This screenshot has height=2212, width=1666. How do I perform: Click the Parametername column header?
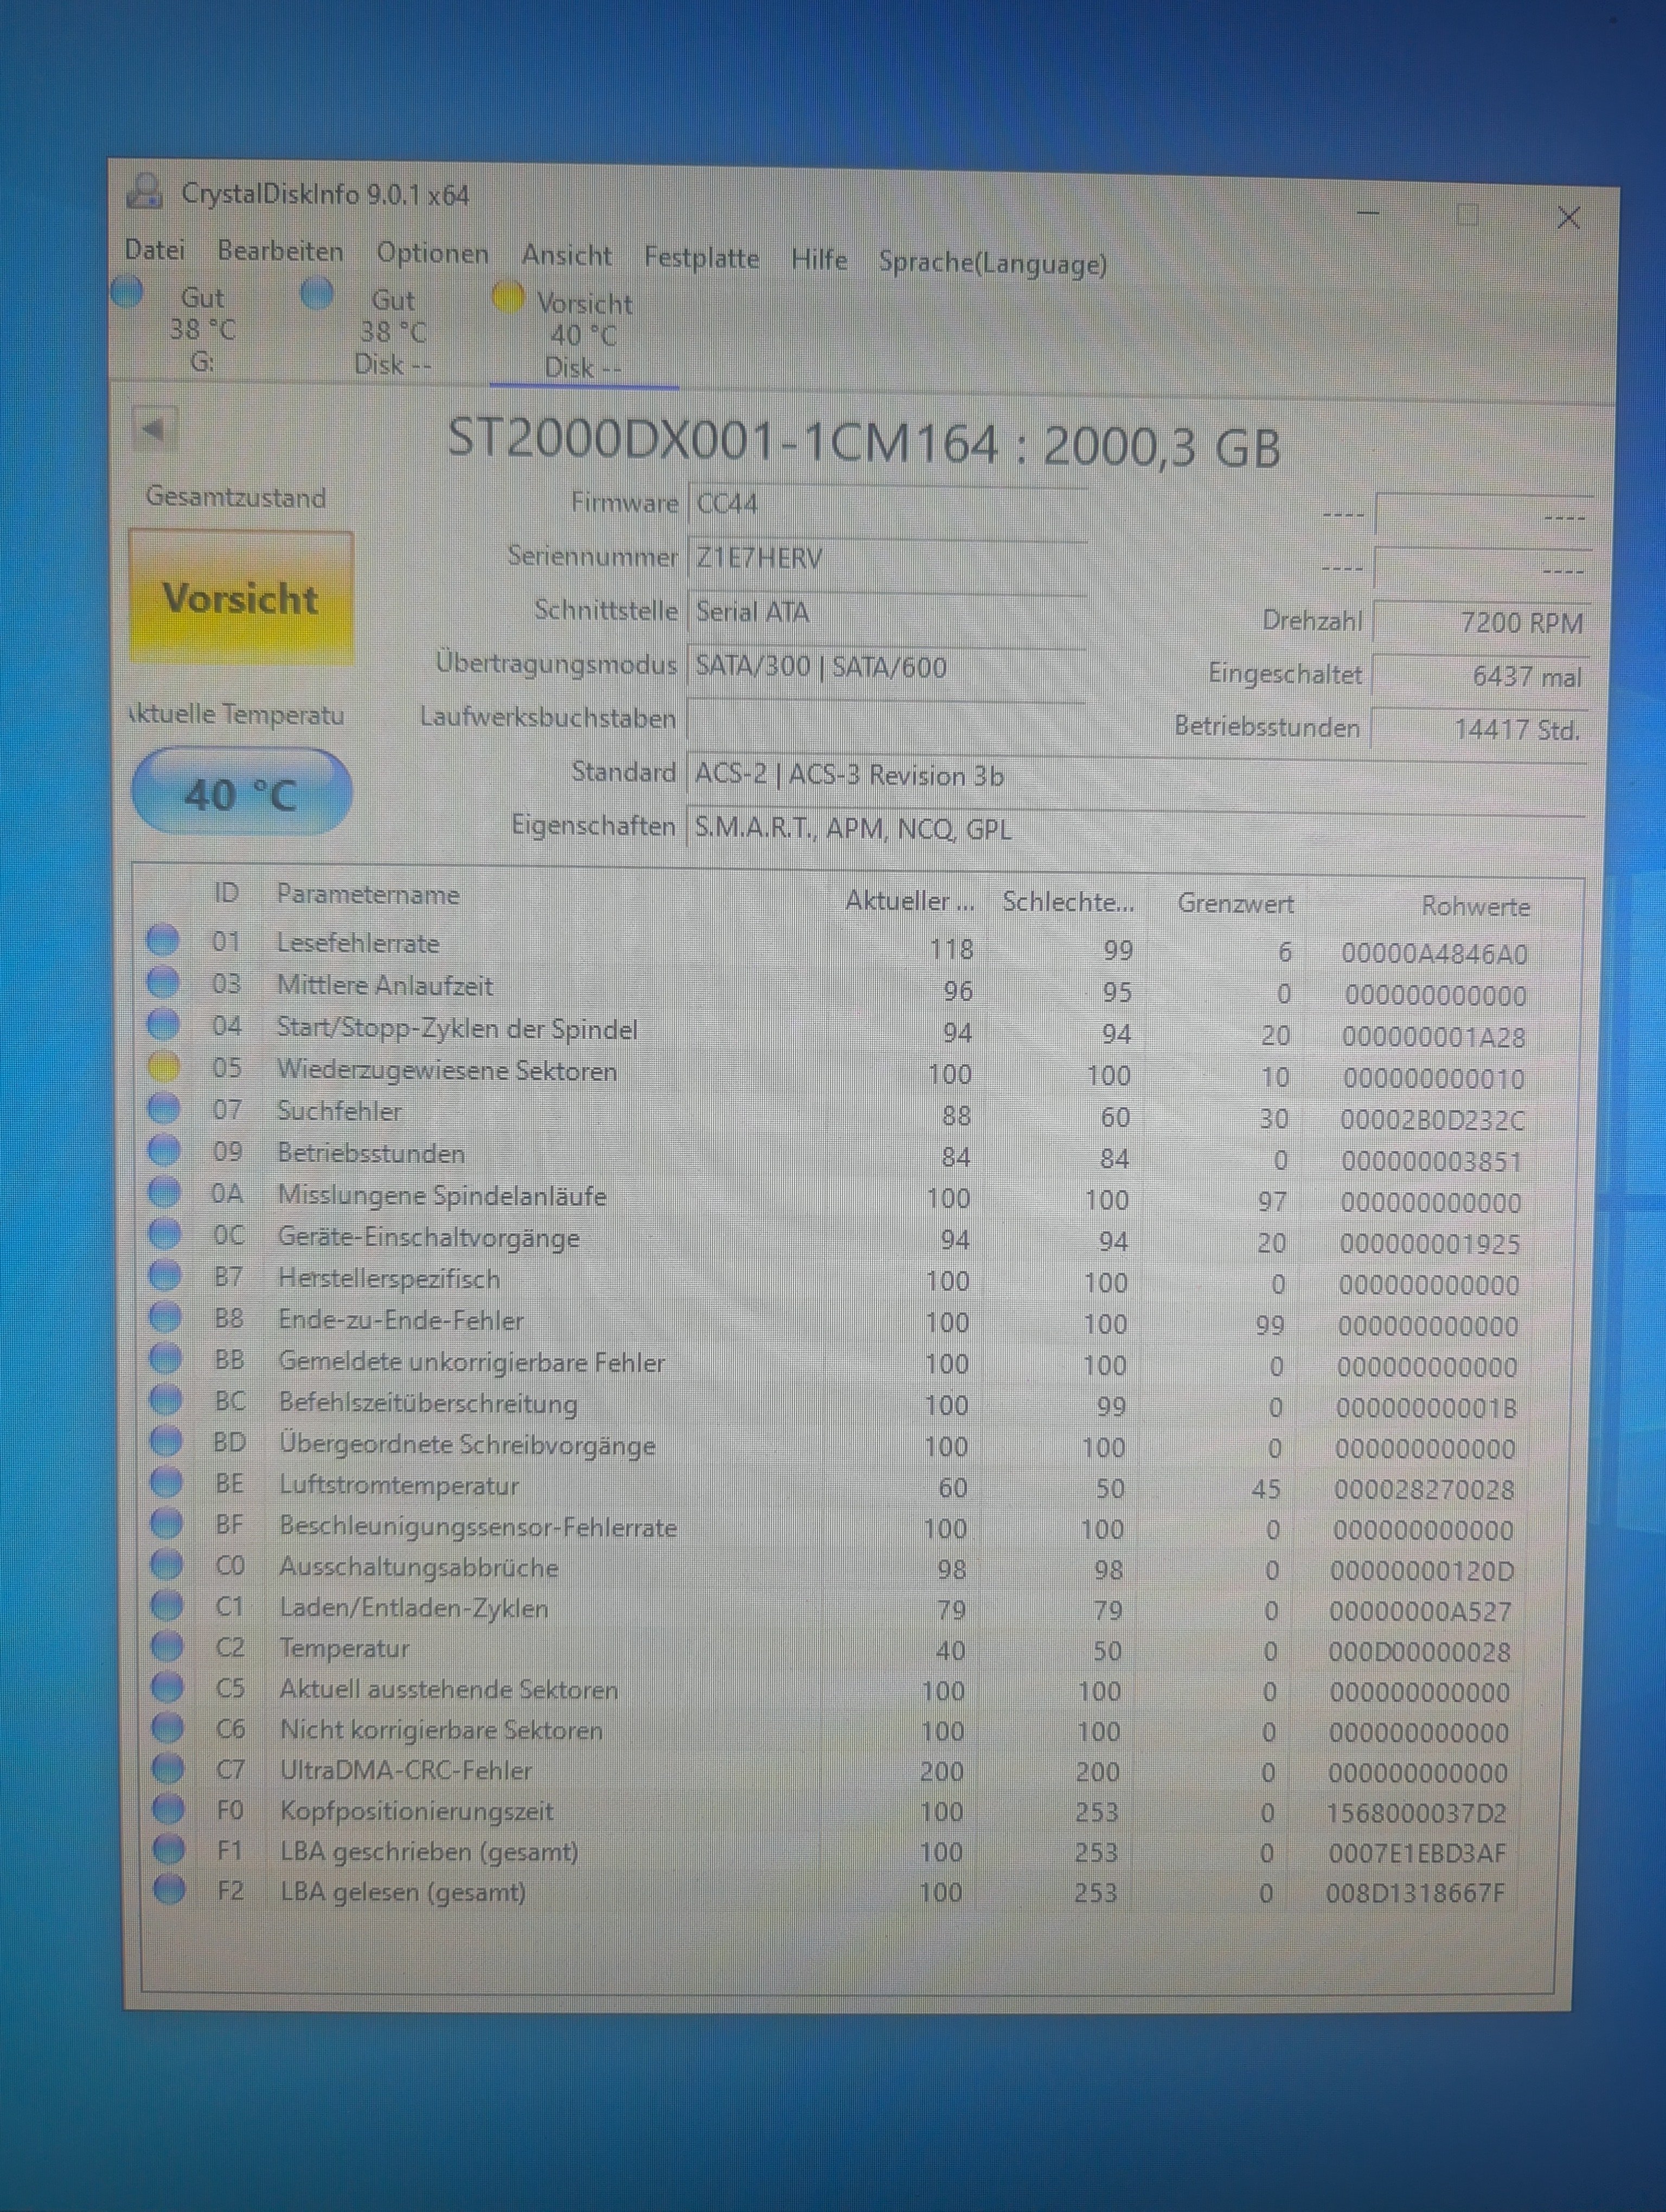point(368,894)
